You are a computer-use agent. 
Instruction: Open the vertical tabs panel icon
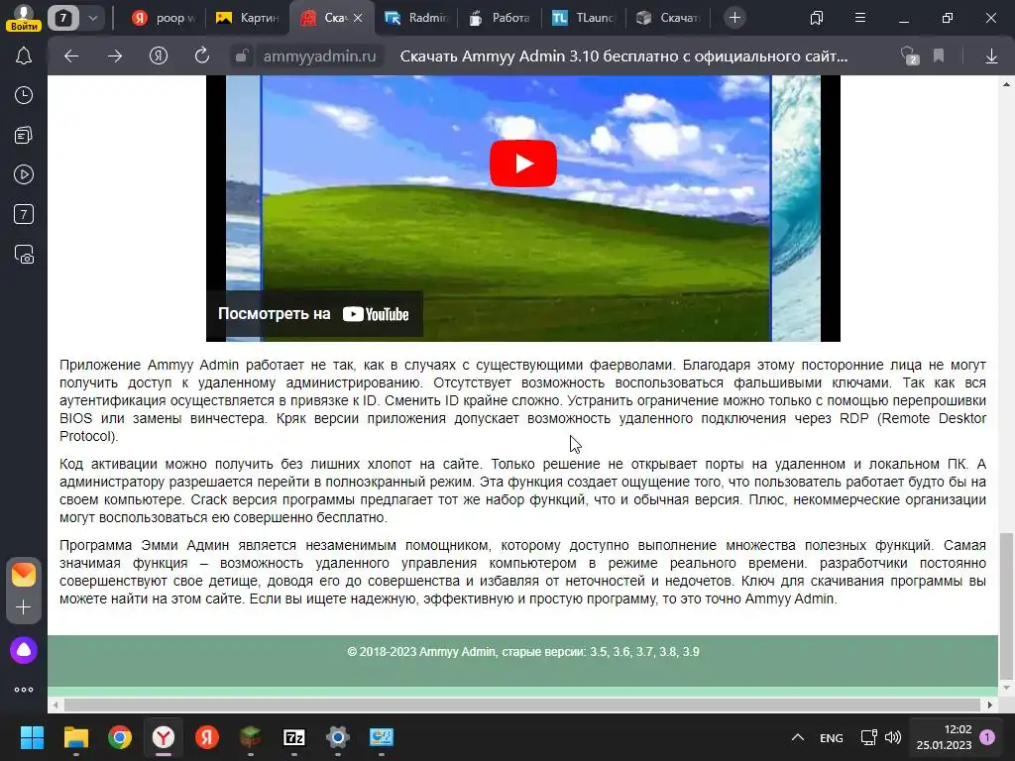(x=817, y=18)
